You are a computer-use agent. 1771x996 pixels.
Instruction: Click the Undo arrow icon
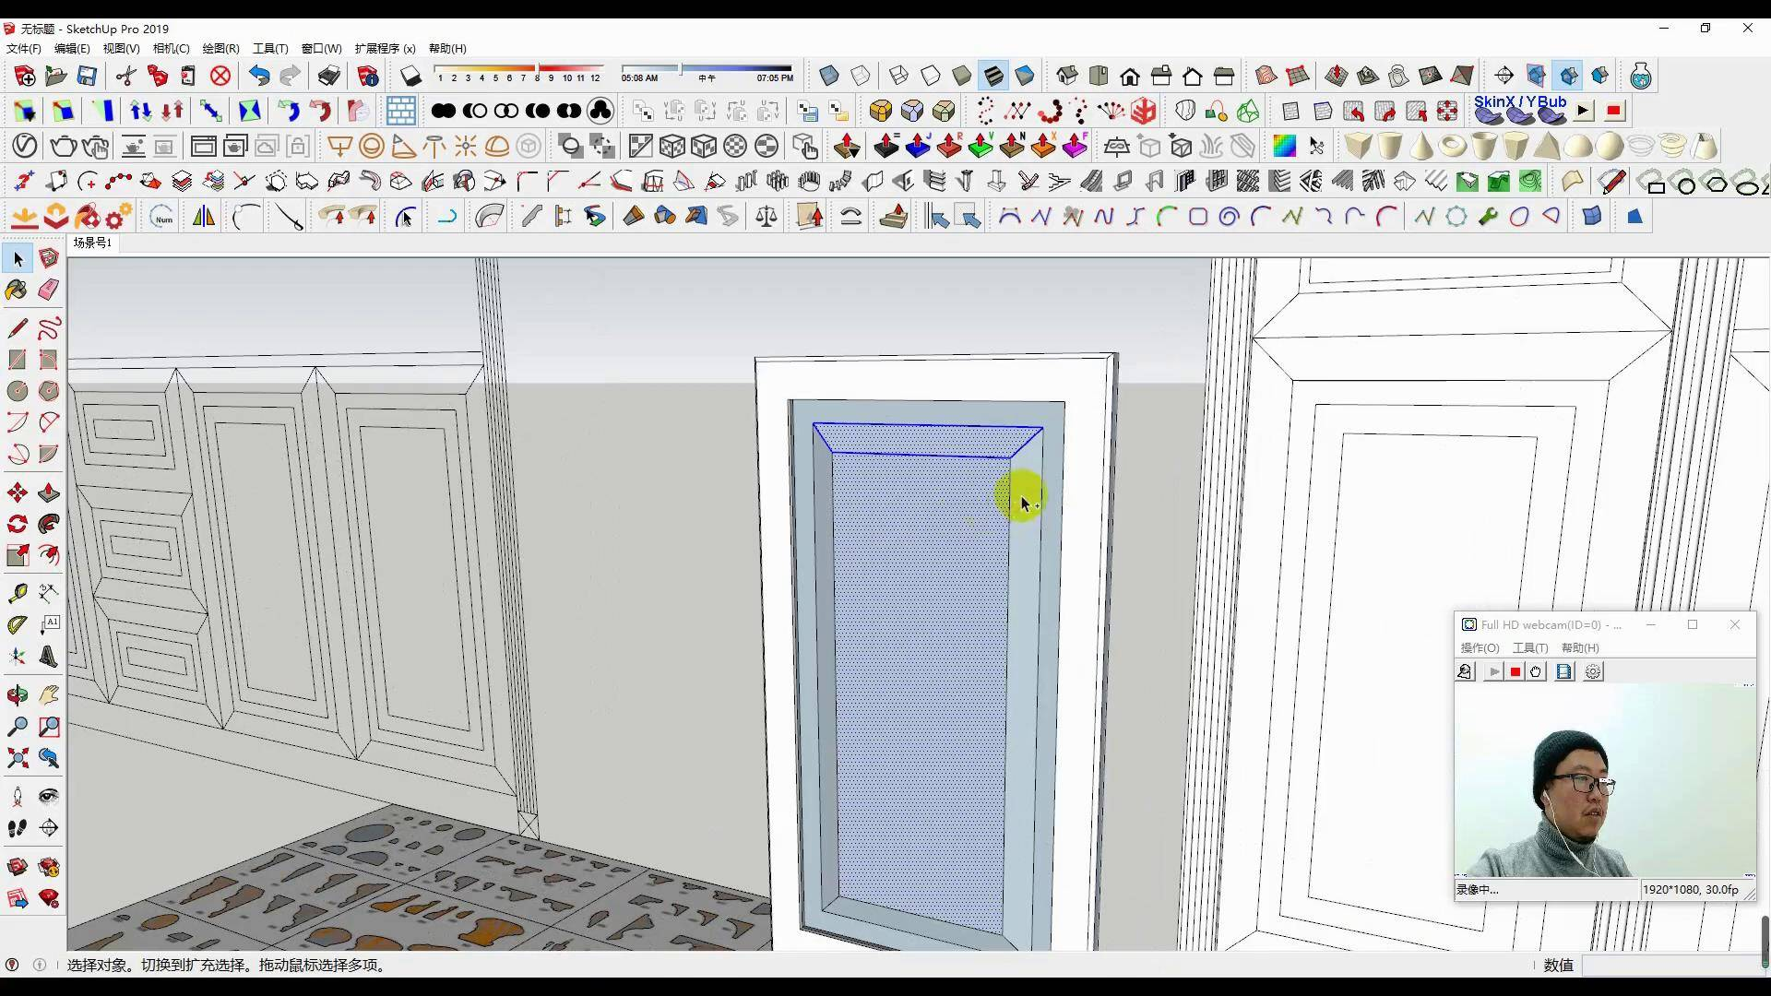pyautogui.click(x=259, y=76)
